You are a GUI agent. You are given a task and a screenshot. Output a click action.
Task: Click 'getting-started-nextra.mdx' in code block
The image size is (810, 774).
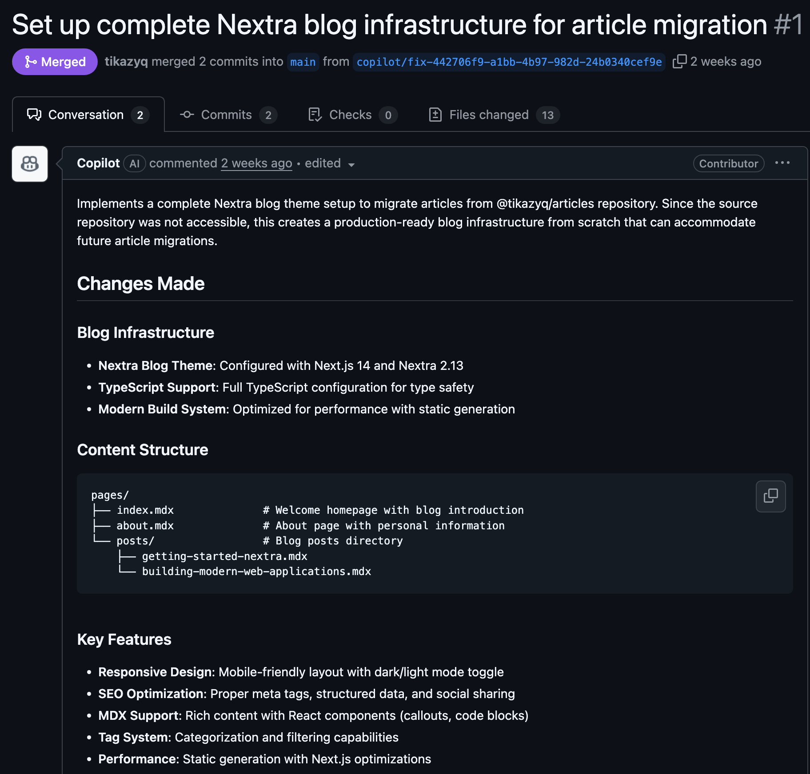click(225, 556)
